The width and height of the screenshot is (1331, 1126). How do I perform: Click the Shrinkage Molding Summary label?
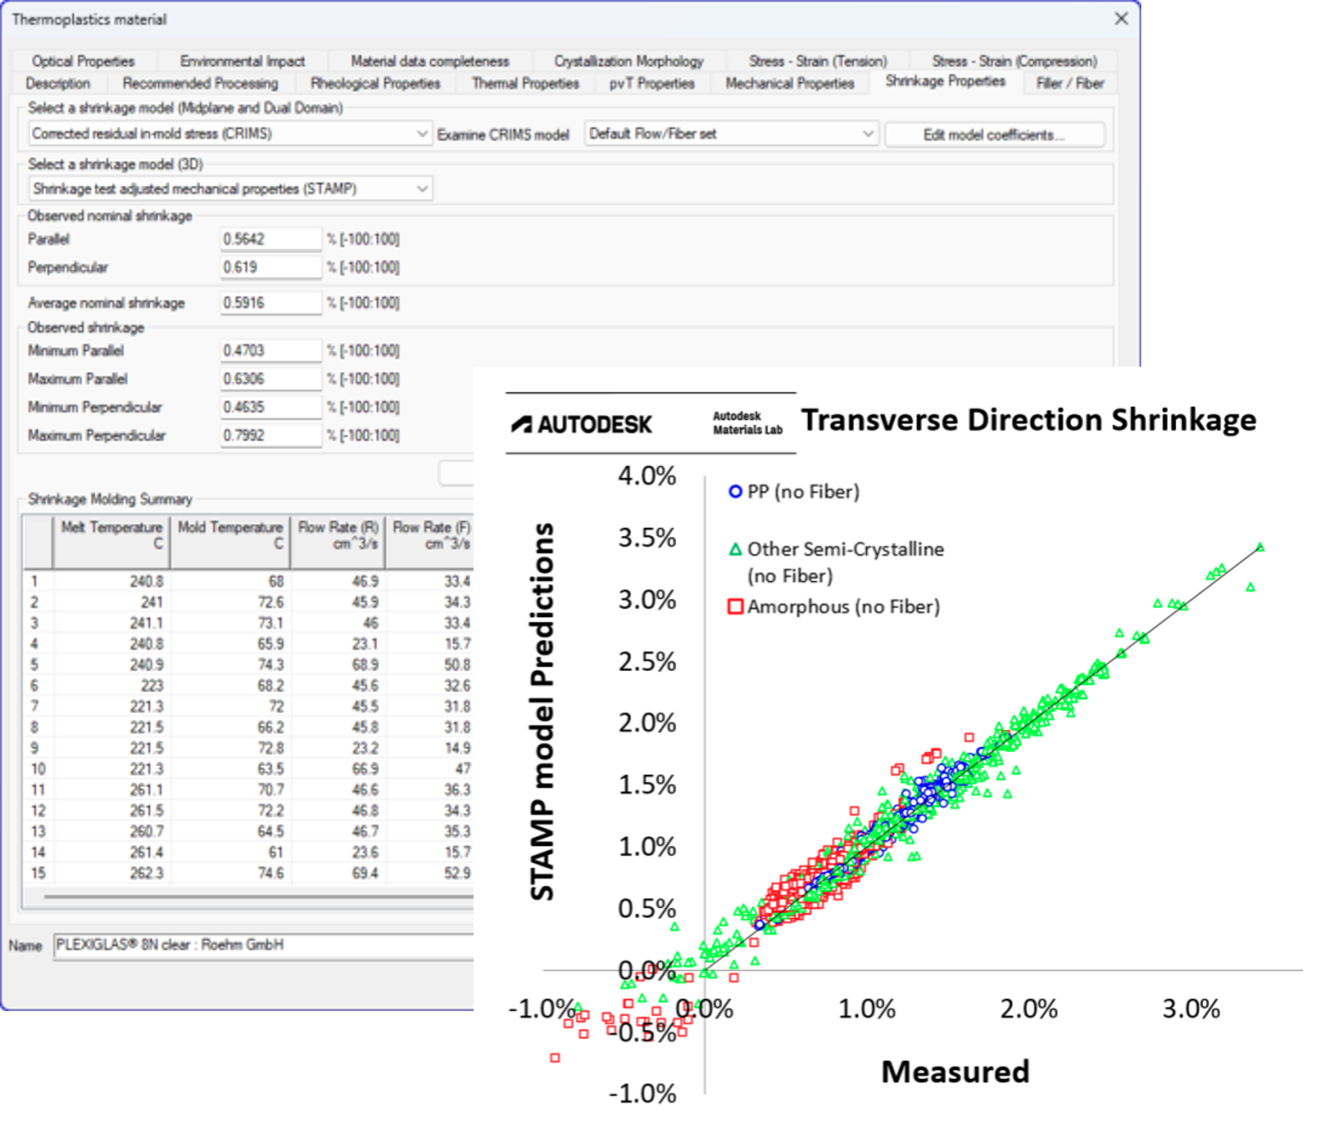(x=110, y=499)
